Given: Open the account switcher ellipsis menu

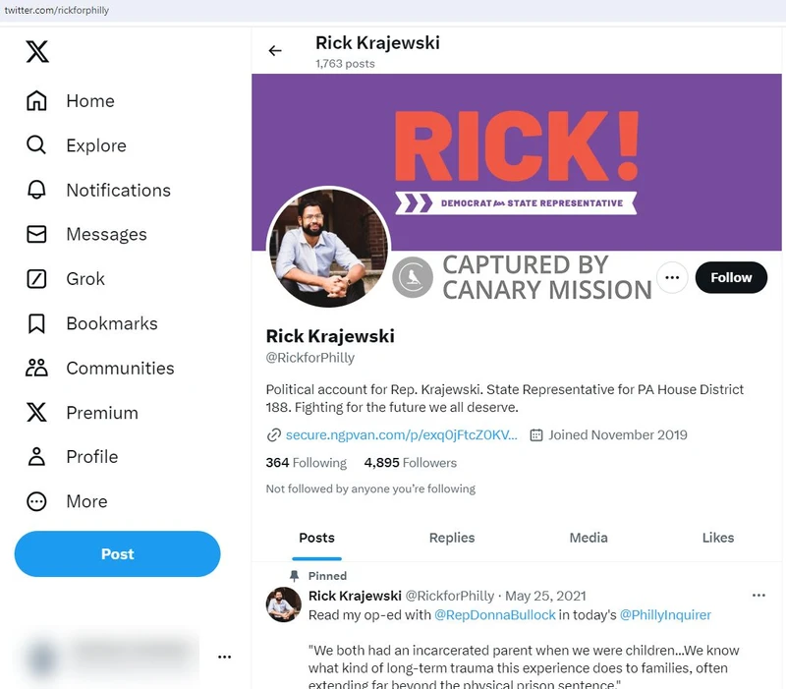Looking at the screenshot, I should point(224,657).
